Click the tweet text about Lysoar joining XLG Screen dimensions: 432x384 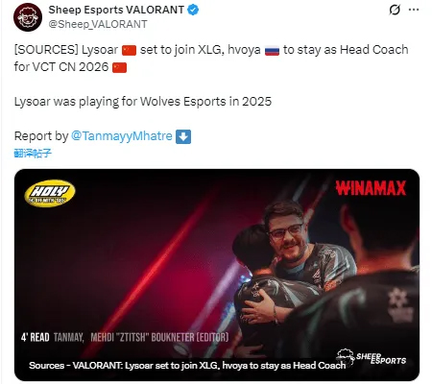tap(211, 59)
